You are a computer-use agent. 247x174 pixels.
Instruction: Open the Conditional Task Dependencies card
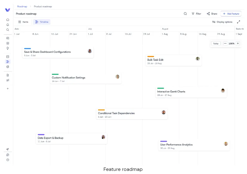[x=132, y=114]
